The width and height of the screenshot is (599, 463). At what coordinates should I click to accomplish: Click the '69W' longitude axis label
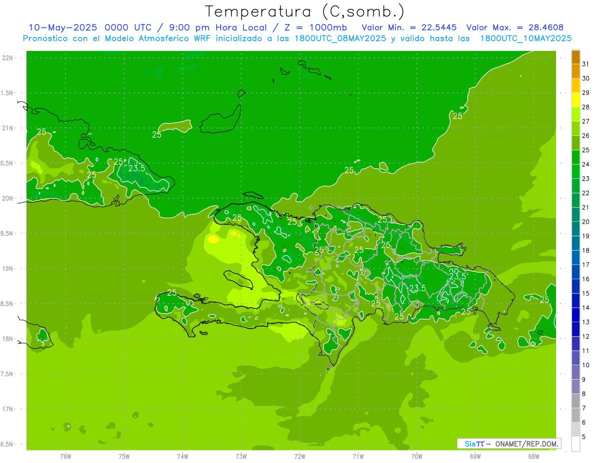475,456
